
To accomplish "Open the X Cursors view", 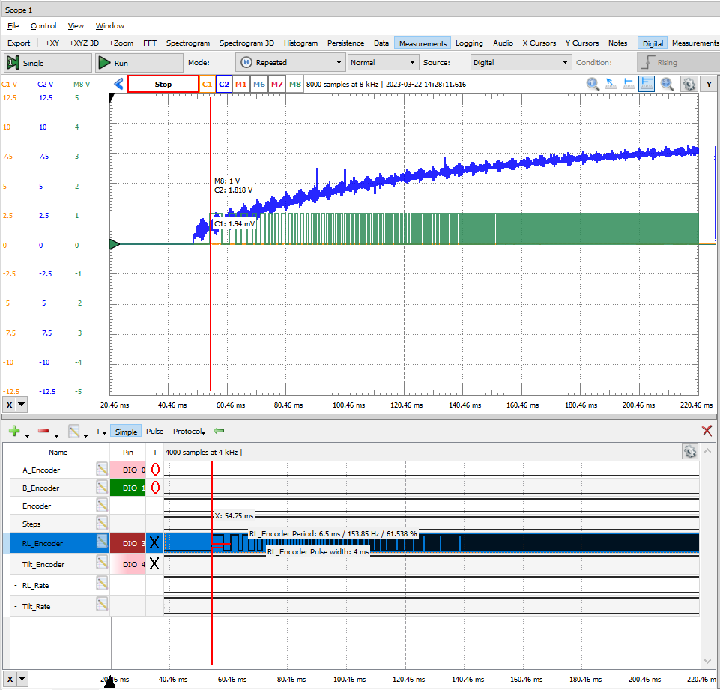I will click(x=539, y=43).
